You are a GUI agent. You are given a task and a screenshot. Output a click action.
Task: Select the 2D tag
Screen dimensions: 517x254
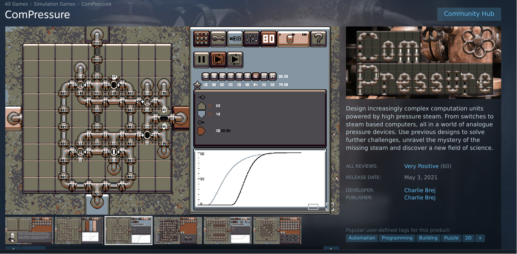[468, 238]
